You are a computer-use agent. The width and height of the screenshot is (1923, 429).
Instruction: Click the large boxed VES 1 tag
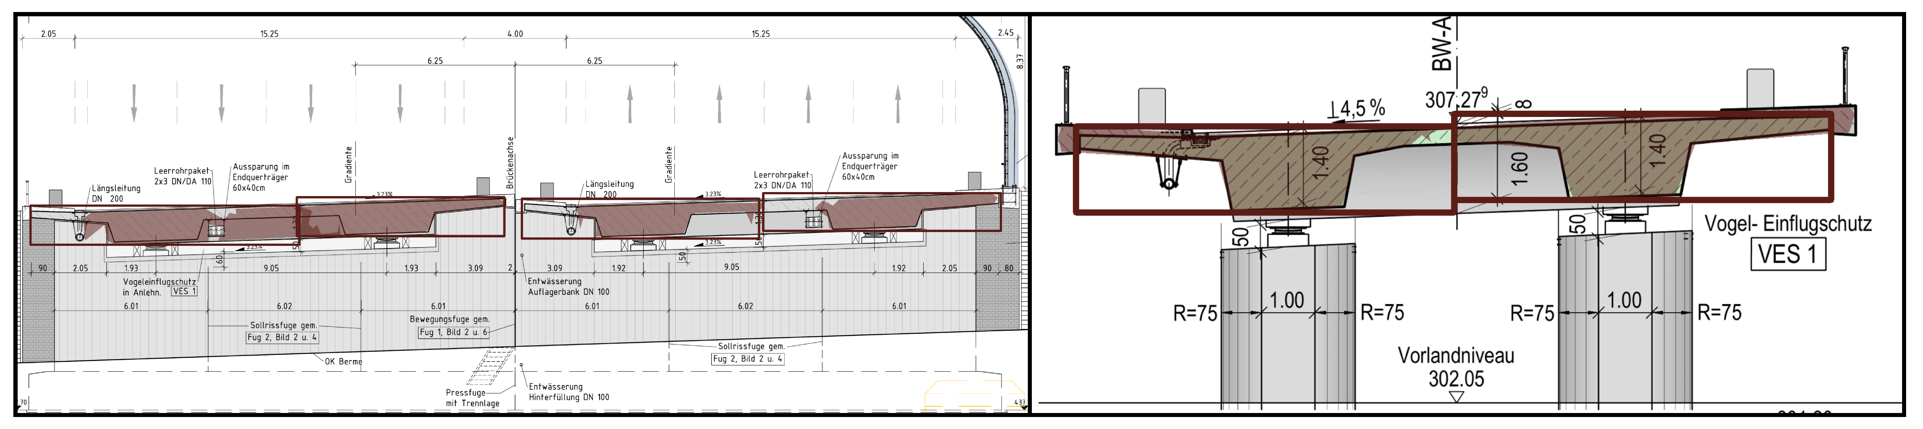click(x=1788, y=254)
